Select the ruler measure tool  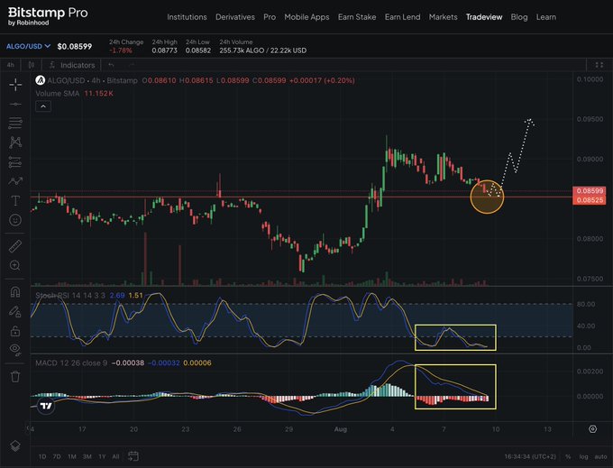pyautogui.click(x=15, y=246)
